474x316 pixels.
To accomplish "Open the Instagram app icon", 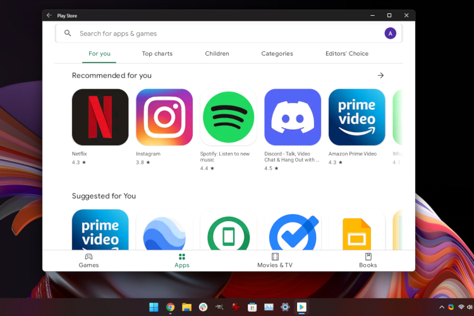I will click(x=164, y=117).
